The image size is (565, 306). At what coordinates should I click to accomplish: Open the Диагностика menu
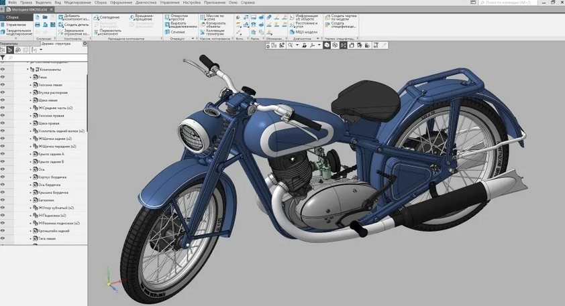click(146, 3)
